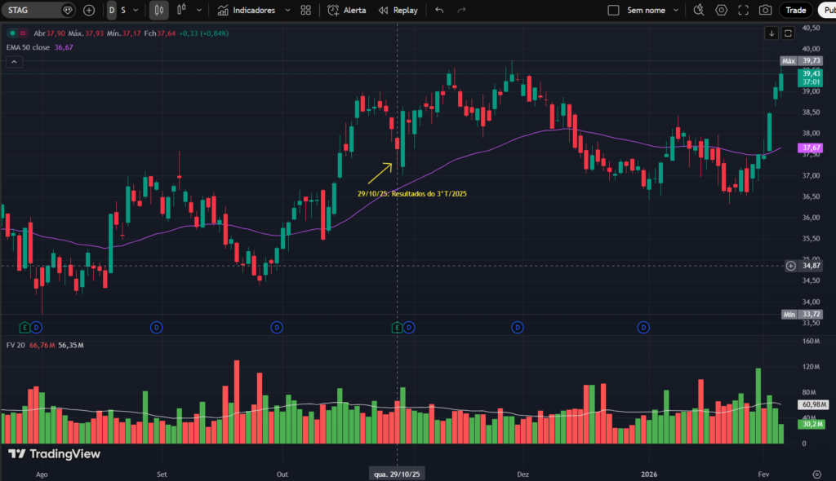
Task: Enter fullscreen mode with the expand icon
Action: pos(743,10)
